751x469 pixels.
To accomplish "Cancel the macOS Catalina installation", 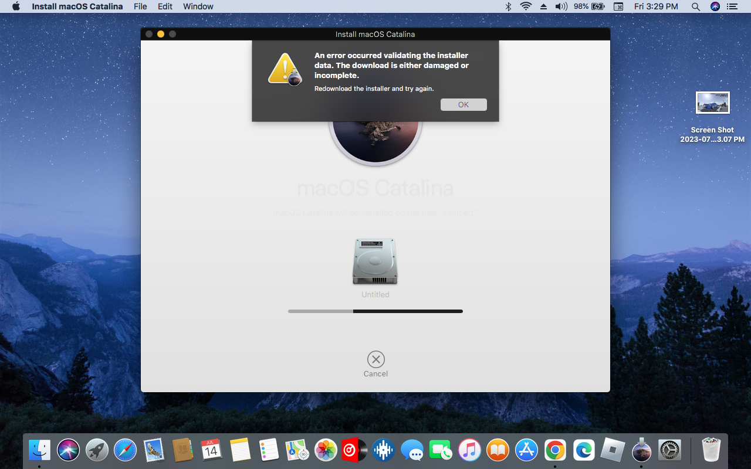I will (x=375, y=360).
